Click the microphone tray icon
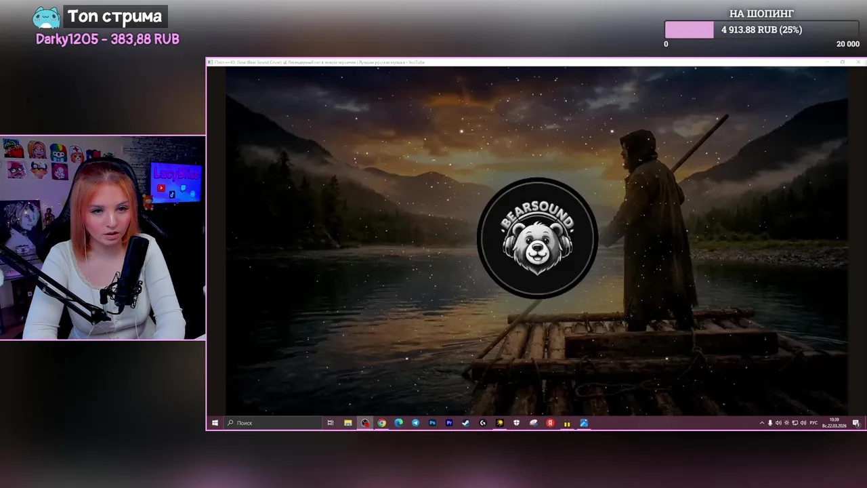This screenshot has height=488, width=867. click(770, 423)
